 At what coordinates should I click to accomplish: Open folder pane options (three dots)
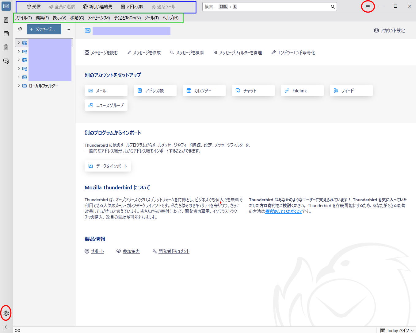[x=68, y=29]
